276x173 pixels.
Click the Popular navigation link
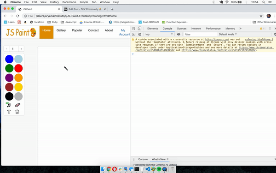tap(77, 30)
